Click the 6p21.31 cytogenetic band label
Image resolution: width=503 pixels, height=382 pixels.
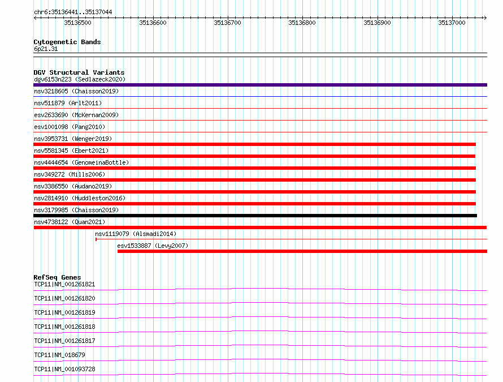click(x=46, y=49)
